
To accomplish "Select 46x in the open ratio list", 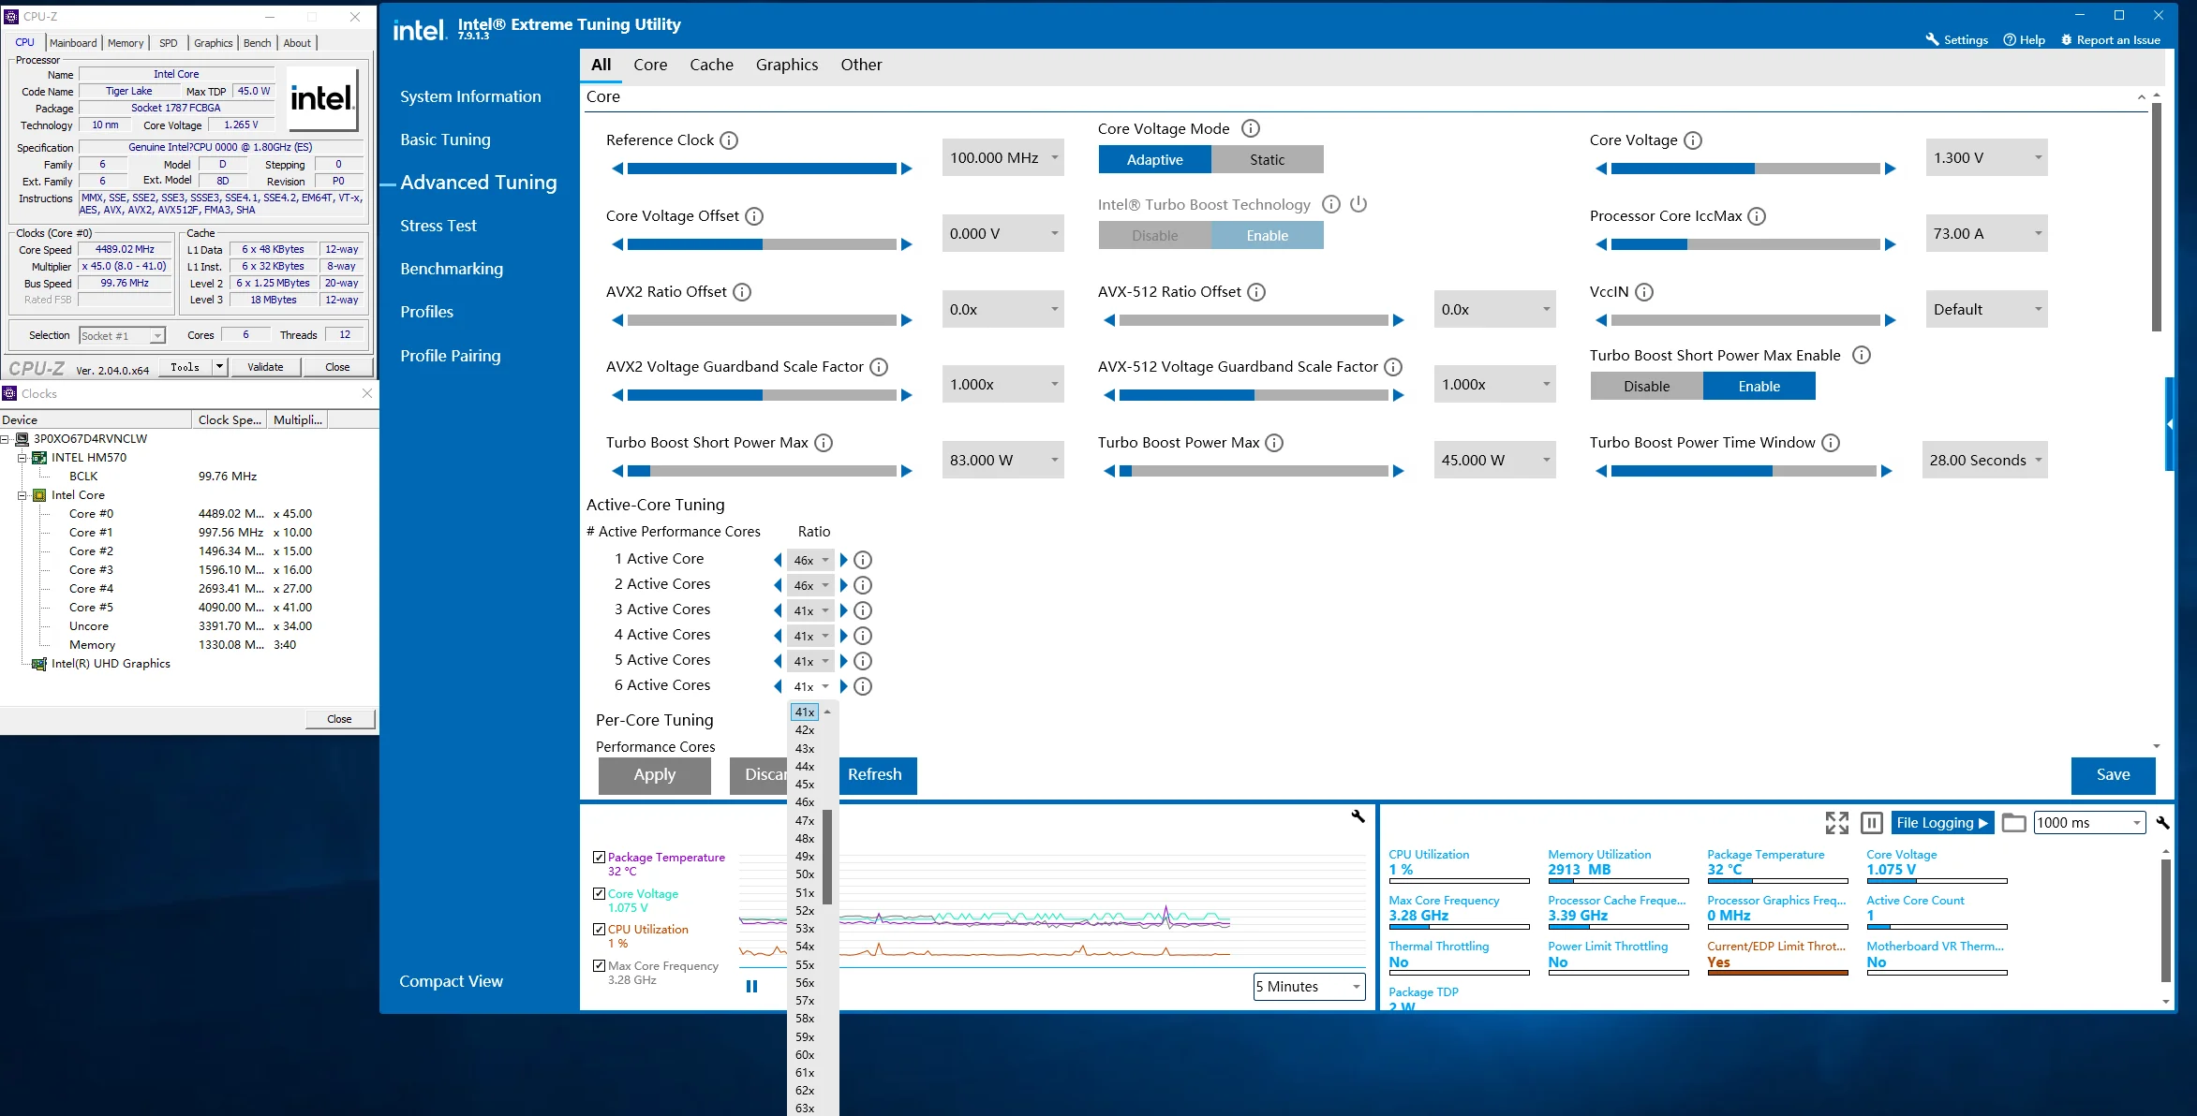I will [x=805, y=802].
